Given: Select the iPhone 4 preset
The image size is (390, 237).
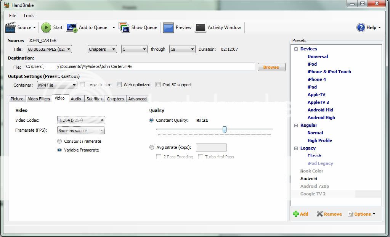Looking at the screenshot, I should click(x=316, y=79).
